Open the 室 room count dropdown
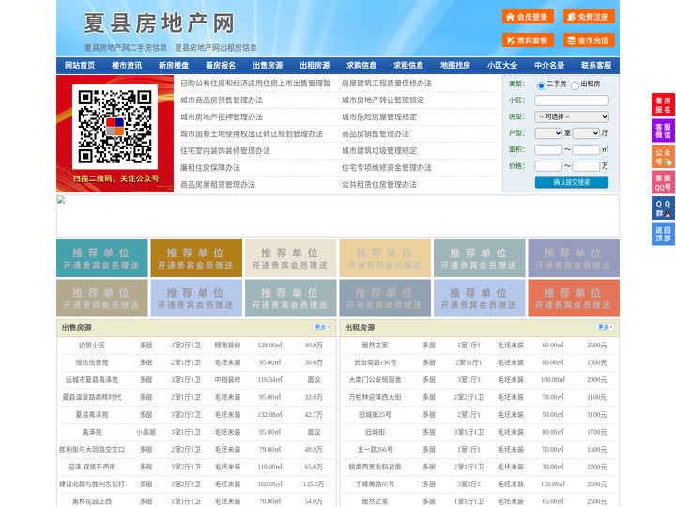 548,133
